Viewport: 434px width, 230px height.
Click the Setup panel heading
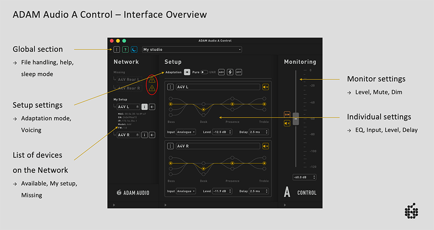173,62
